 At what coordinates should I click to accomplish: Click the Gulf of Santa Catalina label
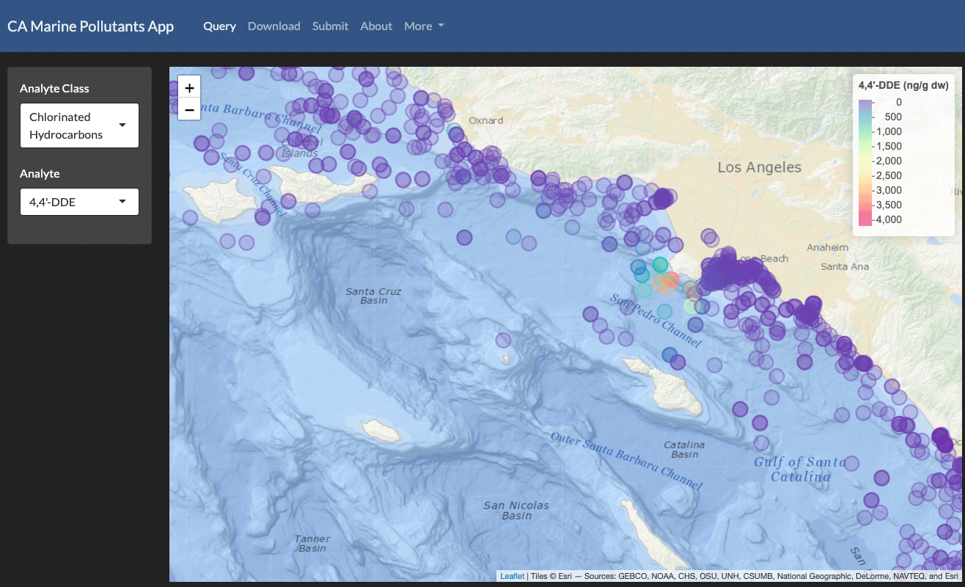coord(799,469)
